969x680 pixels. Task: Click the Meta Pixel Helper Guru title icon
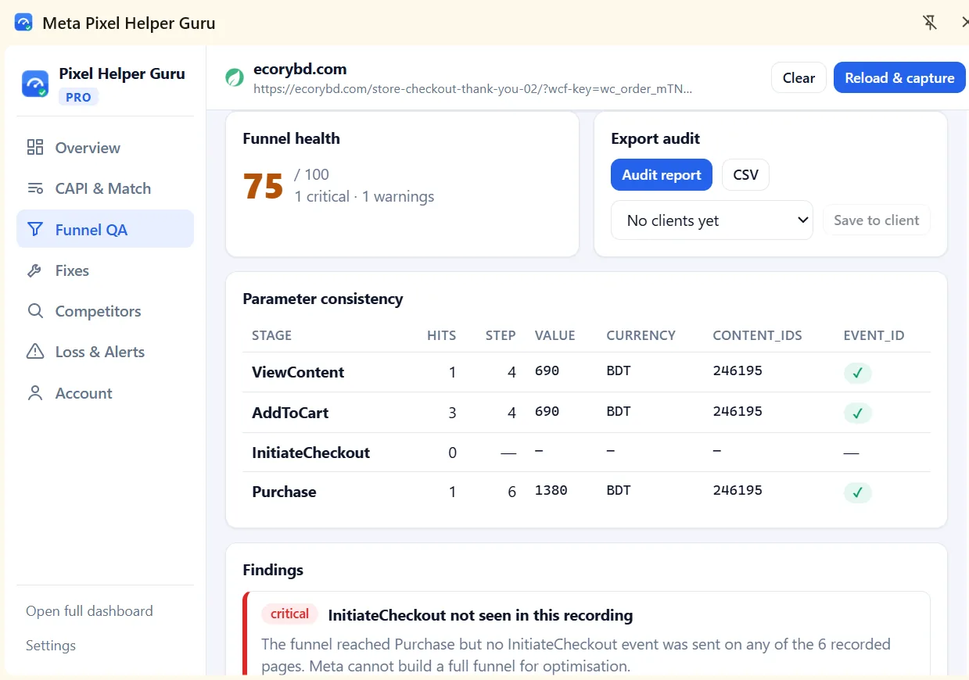23,23
